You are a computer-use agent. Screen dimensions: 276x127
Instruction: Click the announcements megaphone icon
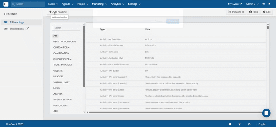[264, 4]
